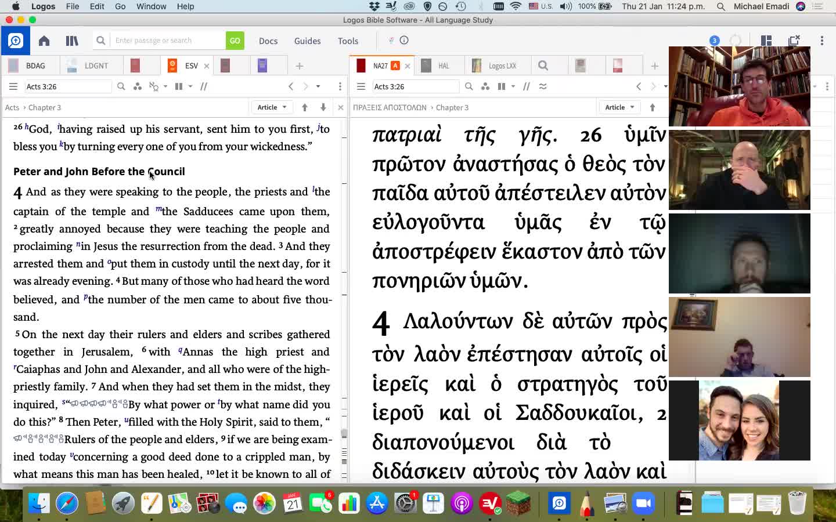Click the ESV next article down arrow
This screenshot has height=522, width=836.
click(323, 107)
